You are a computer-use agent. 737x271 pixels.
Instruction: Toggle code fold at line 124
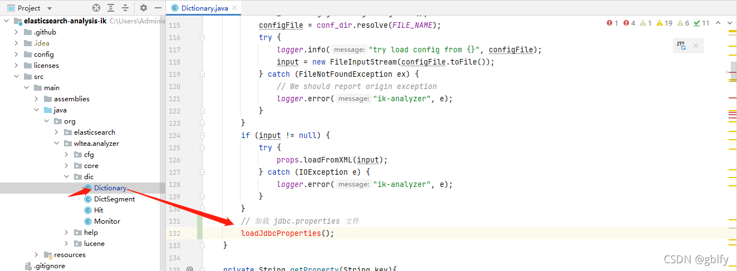pos(202,135)
